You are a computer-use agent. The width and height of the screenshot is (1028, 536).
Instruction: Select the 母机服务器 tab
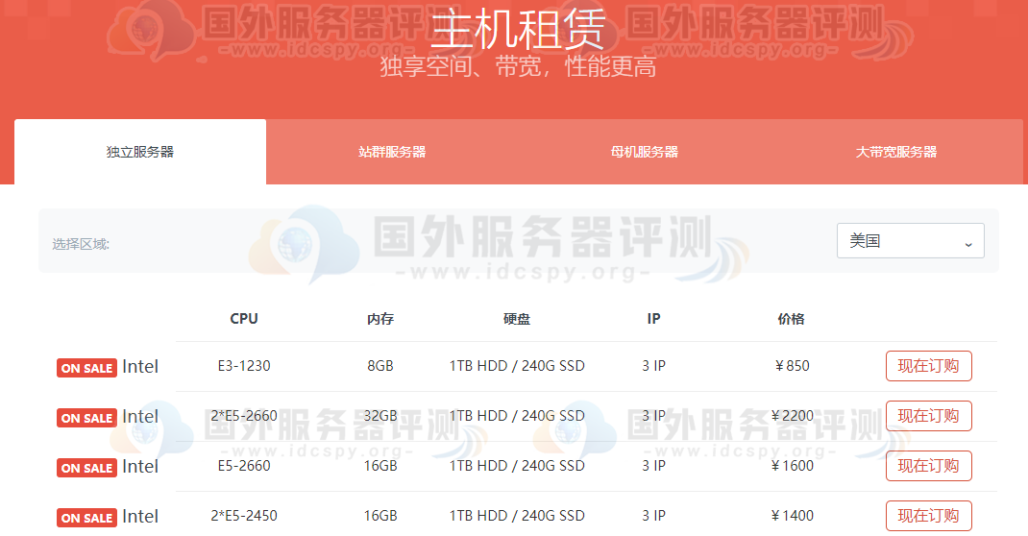[x=644, y=152]
